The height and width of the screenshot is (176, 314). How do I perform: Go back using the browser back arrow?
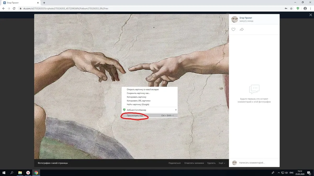[x=4, y=8]
